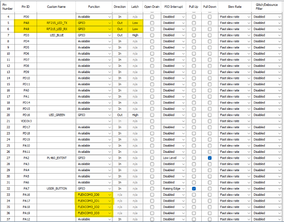Open the Slew Rate dropdown for RF215_LED_TX

click(234, 23)
